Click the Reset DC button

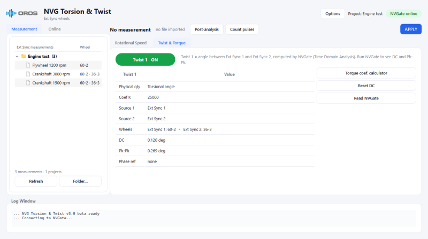(x=366, y=86)
